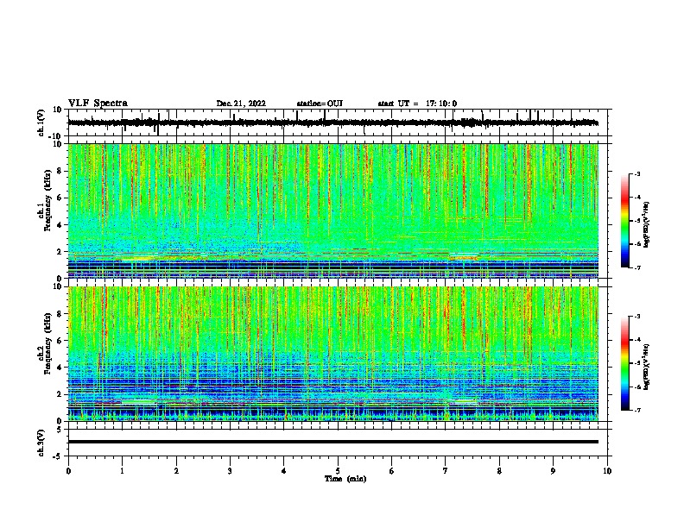Click time axis tick label "7"
The height and width of the screenshot is (528, 684).
pos(446,471)
